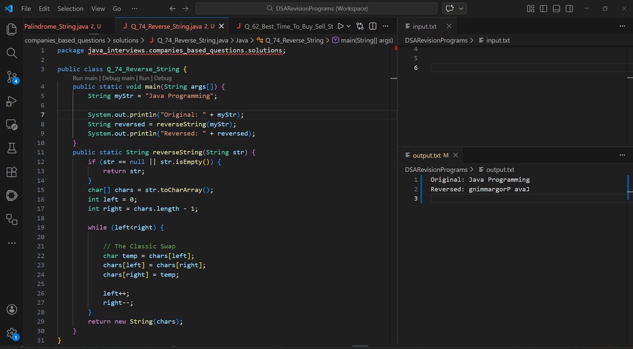Open the Run and Debug view
This screenshot has height=349, width=633.
(x=12, y=101)
